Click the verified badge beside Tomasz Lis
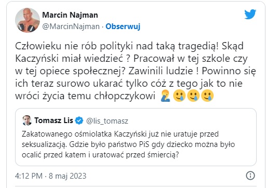 79,120
